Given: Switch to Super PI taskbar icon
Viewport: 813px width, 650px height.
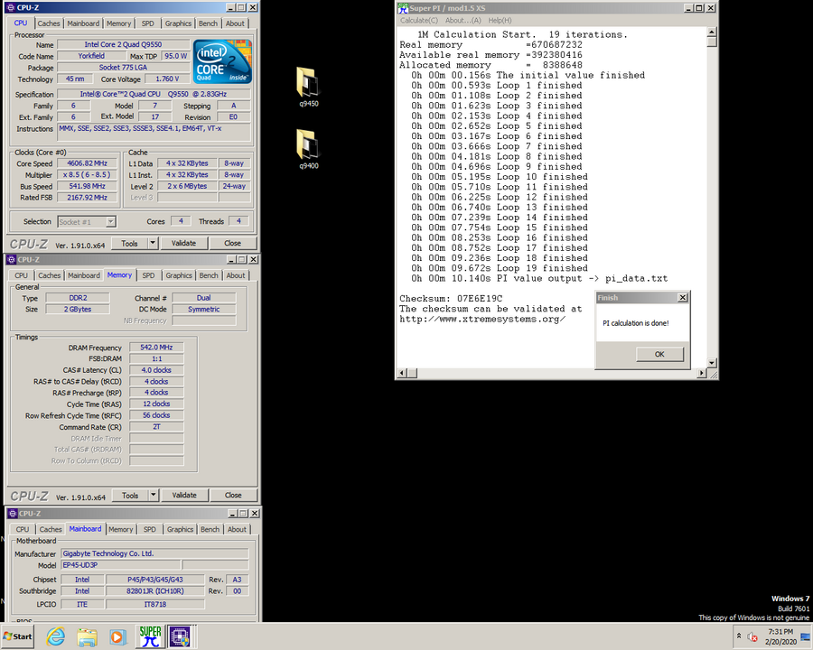Looking at the screenshot, I should (150, 636).
